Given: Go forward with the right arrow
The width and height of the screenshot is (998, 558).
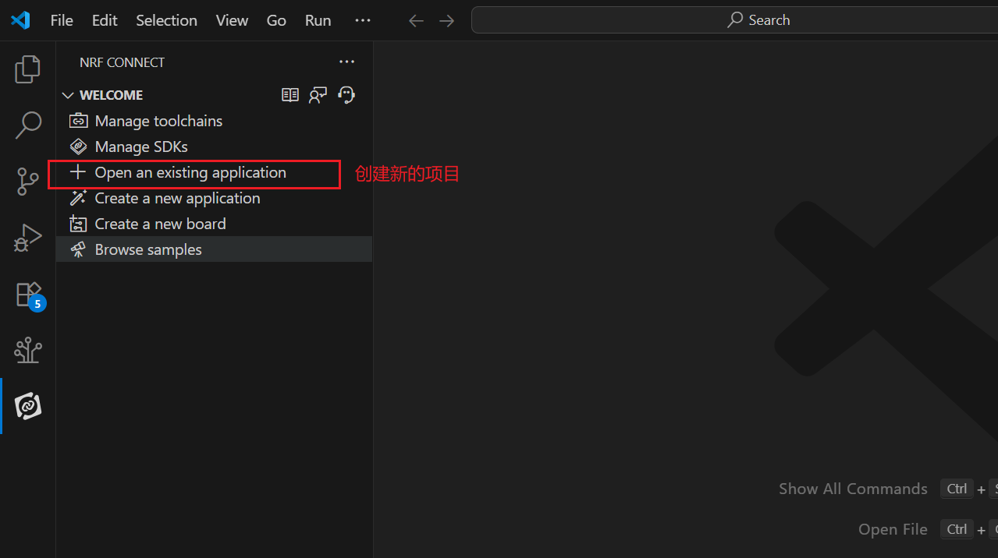Looking at the screenshot, I should click(x=446, y=21).
